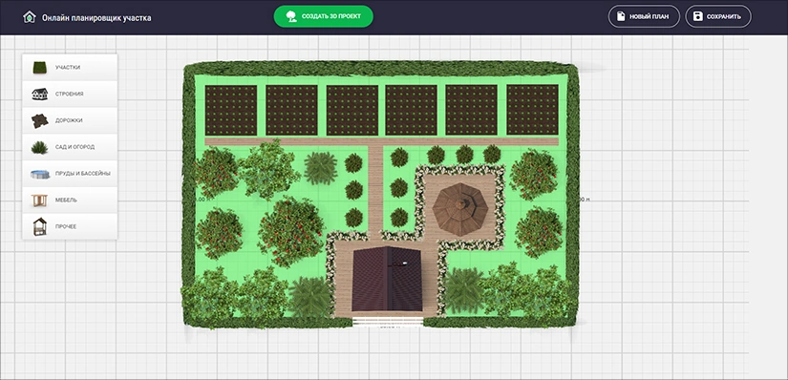Choose the paving tile icon for Дорожки

(x=40, y=120)
